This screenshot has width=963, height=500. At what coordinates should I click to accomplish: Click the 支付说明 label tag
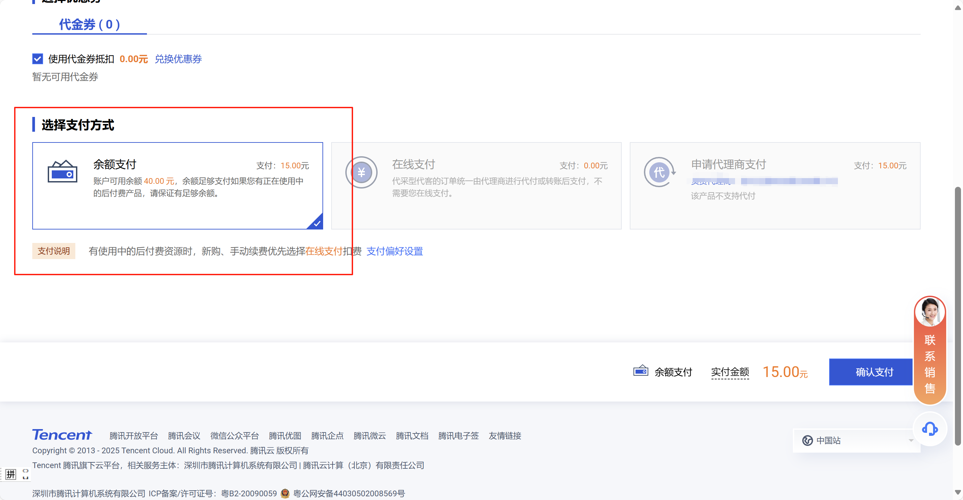[x=54, y=251]
